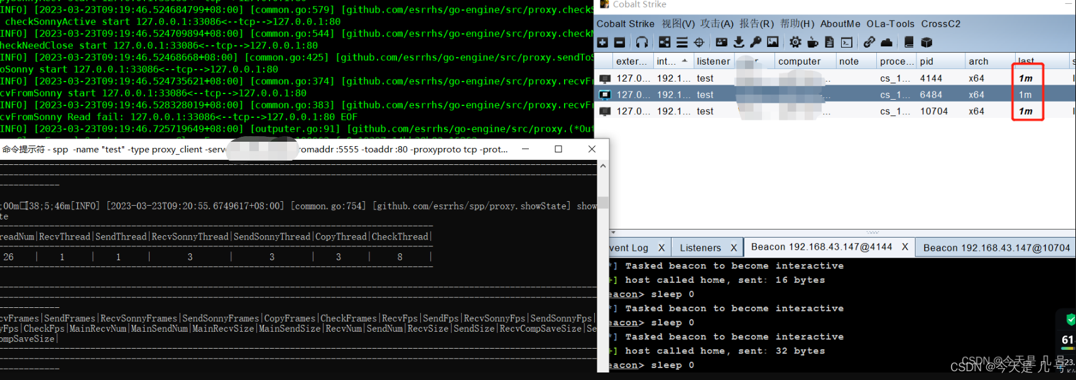Open the 攻击(A) menu
This screenshot has height=380, width=1076.
[717, 24]
